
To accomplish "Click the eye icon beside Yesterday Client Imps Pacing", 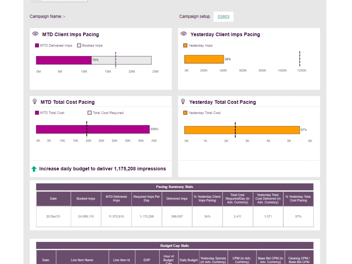I will pos(183,33).
